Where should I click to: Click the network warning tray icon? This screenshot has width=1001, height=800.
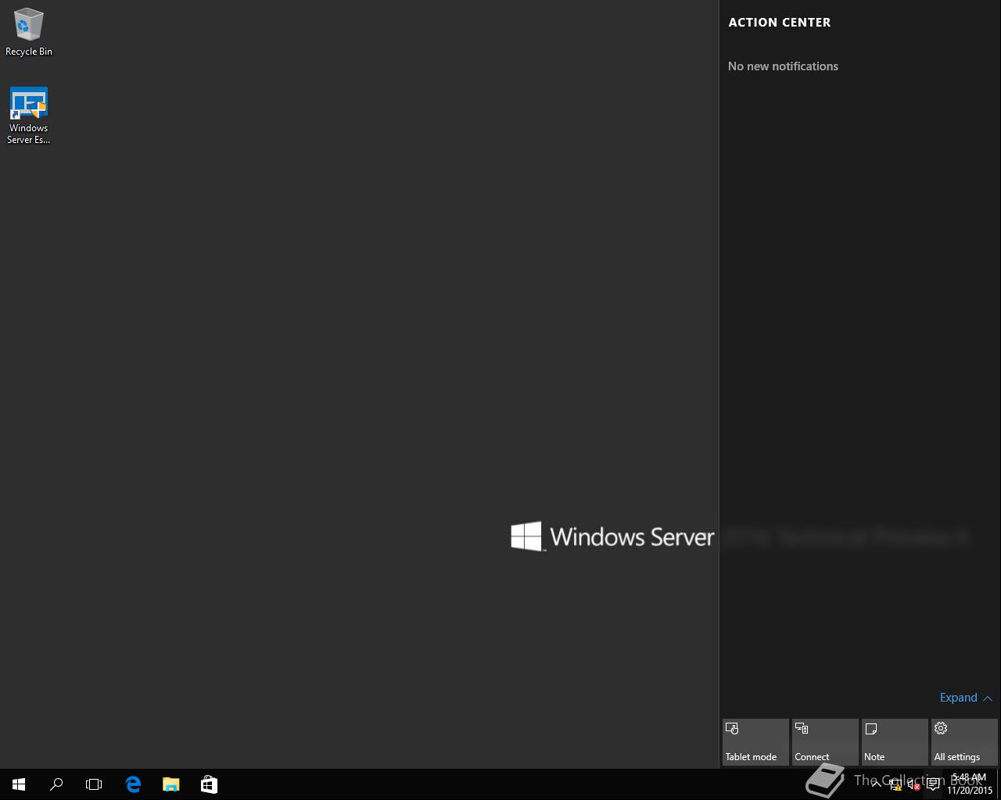895,785
